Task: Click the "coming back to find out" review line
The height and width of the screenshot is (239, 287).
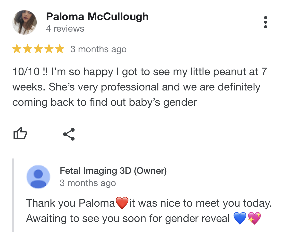Action: tap(105, 102)
